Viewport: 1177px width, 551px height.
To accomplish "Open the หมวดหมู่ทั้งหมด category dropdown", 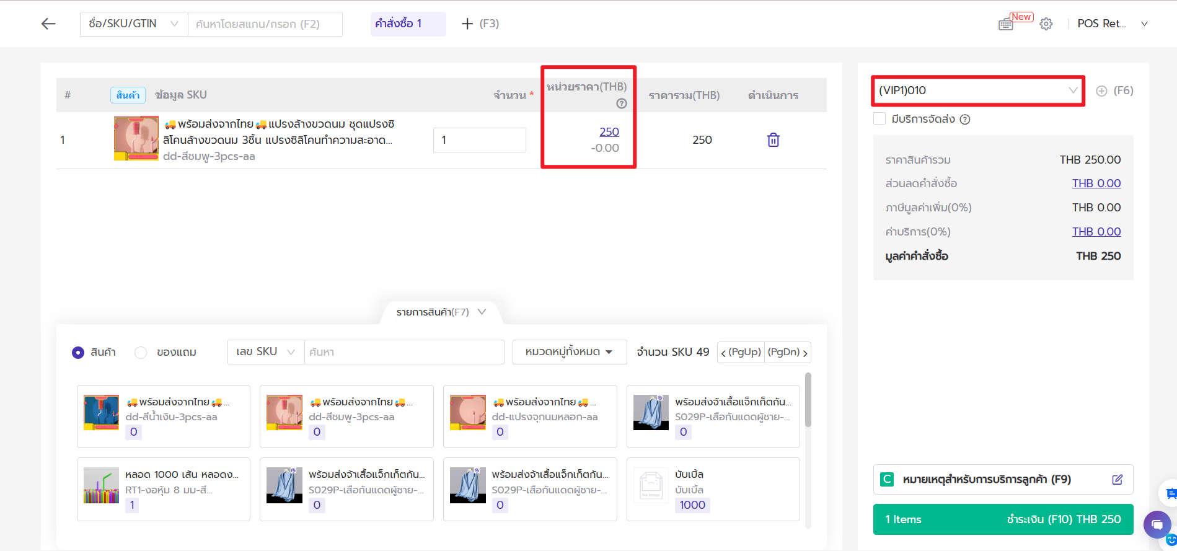I will [569, 352].
